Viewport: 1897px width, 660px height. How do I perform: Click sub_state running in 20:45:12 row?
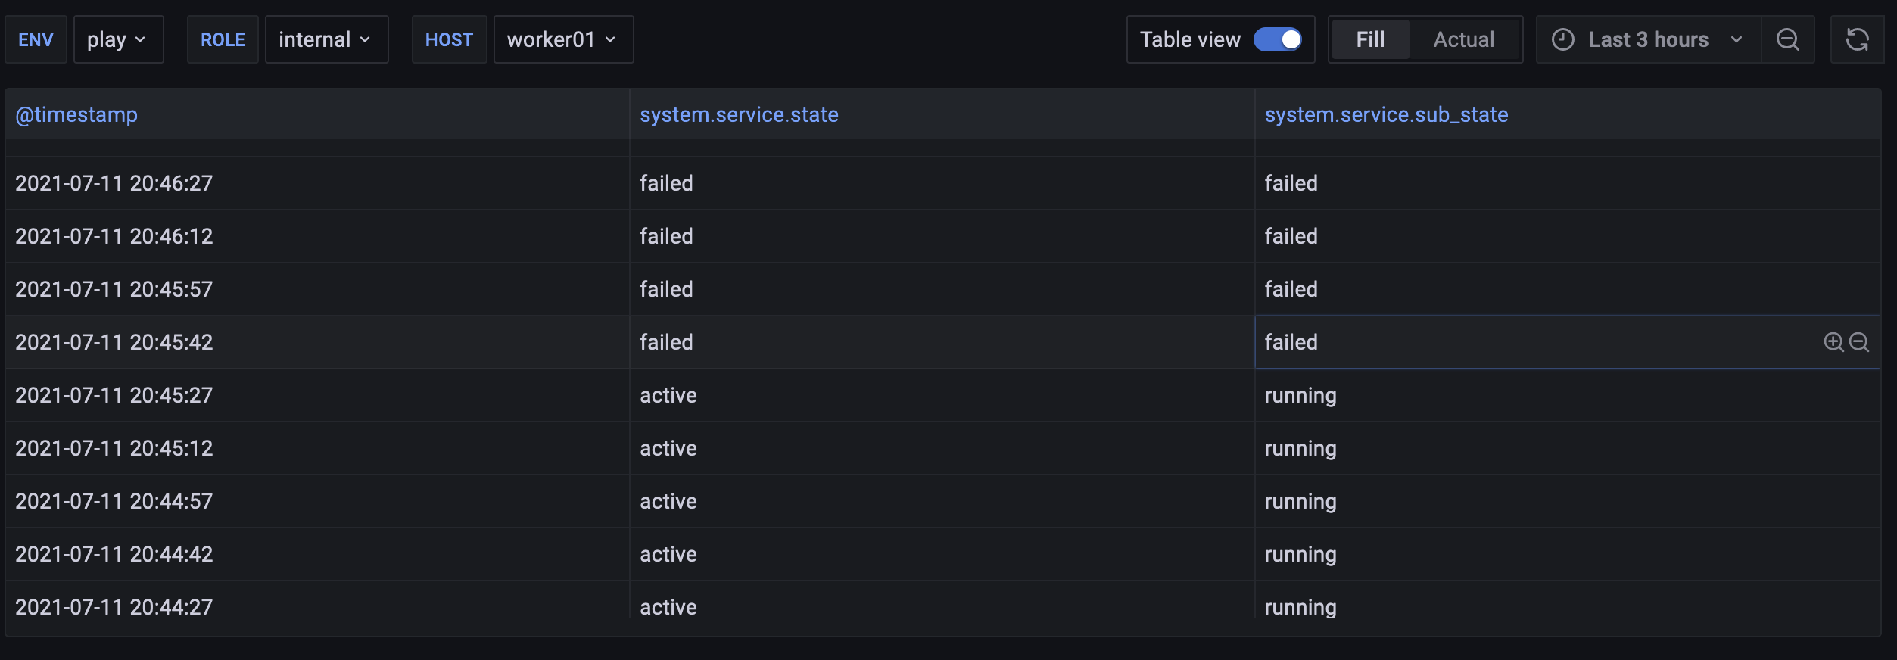pos(1568,448)
